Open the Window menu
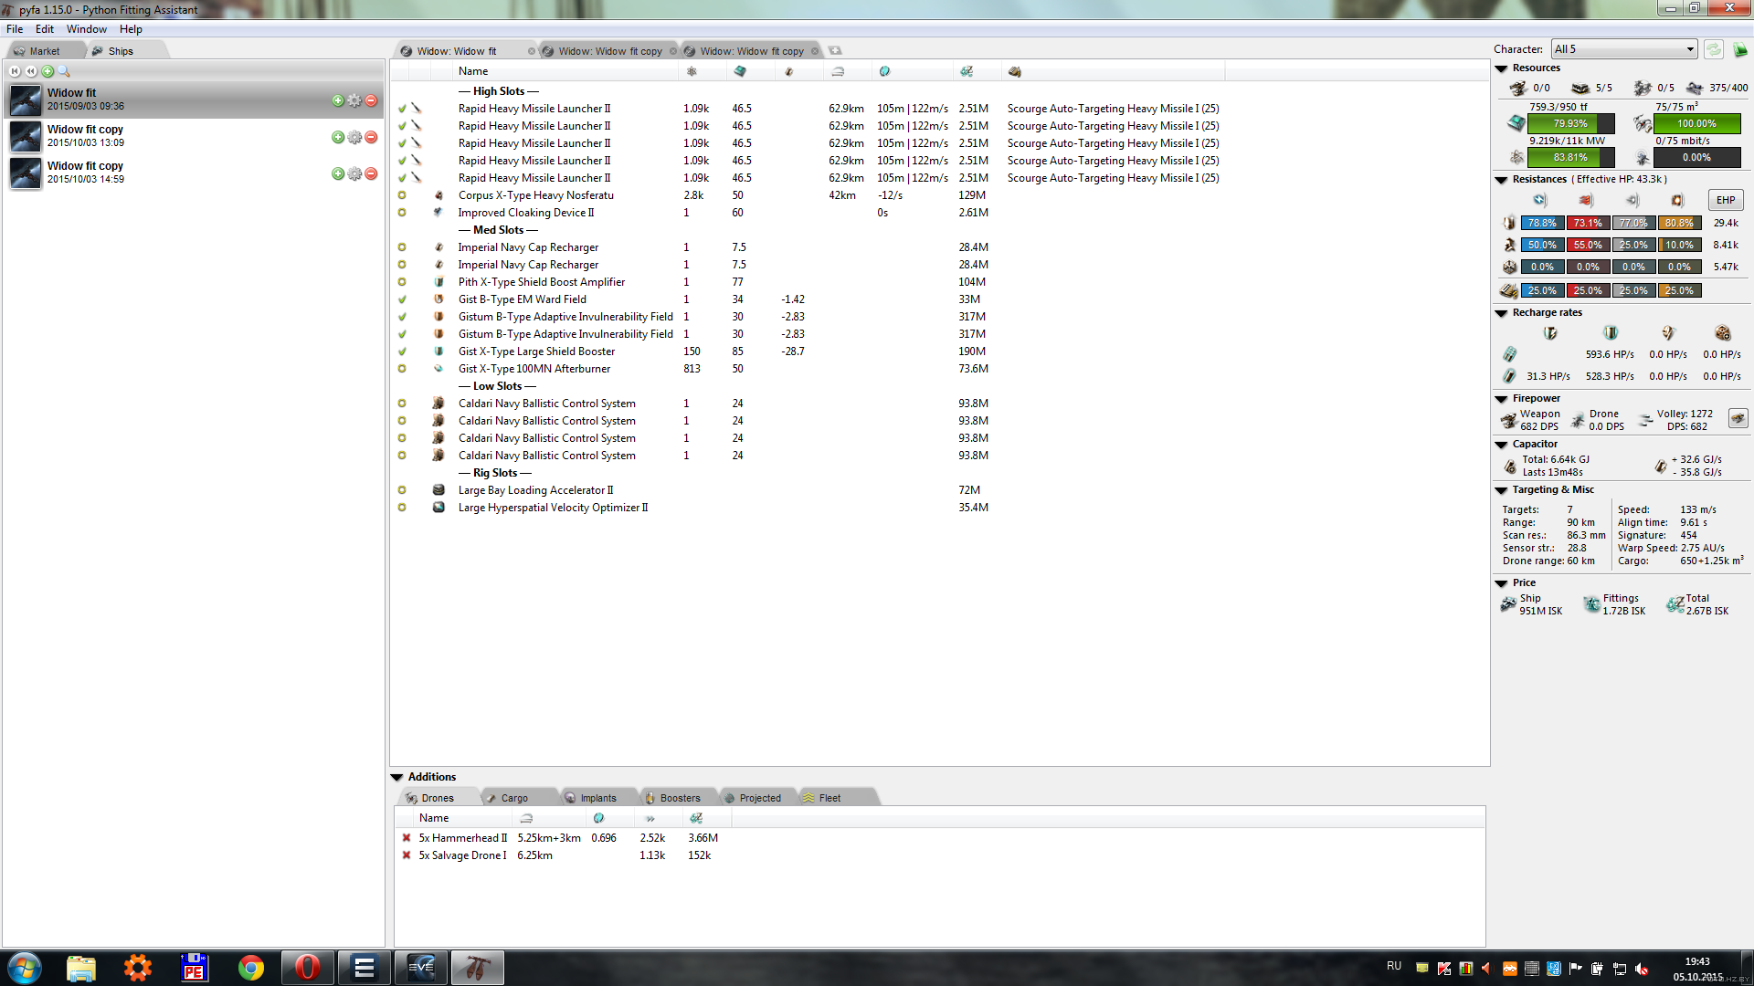 click(87, 29)
